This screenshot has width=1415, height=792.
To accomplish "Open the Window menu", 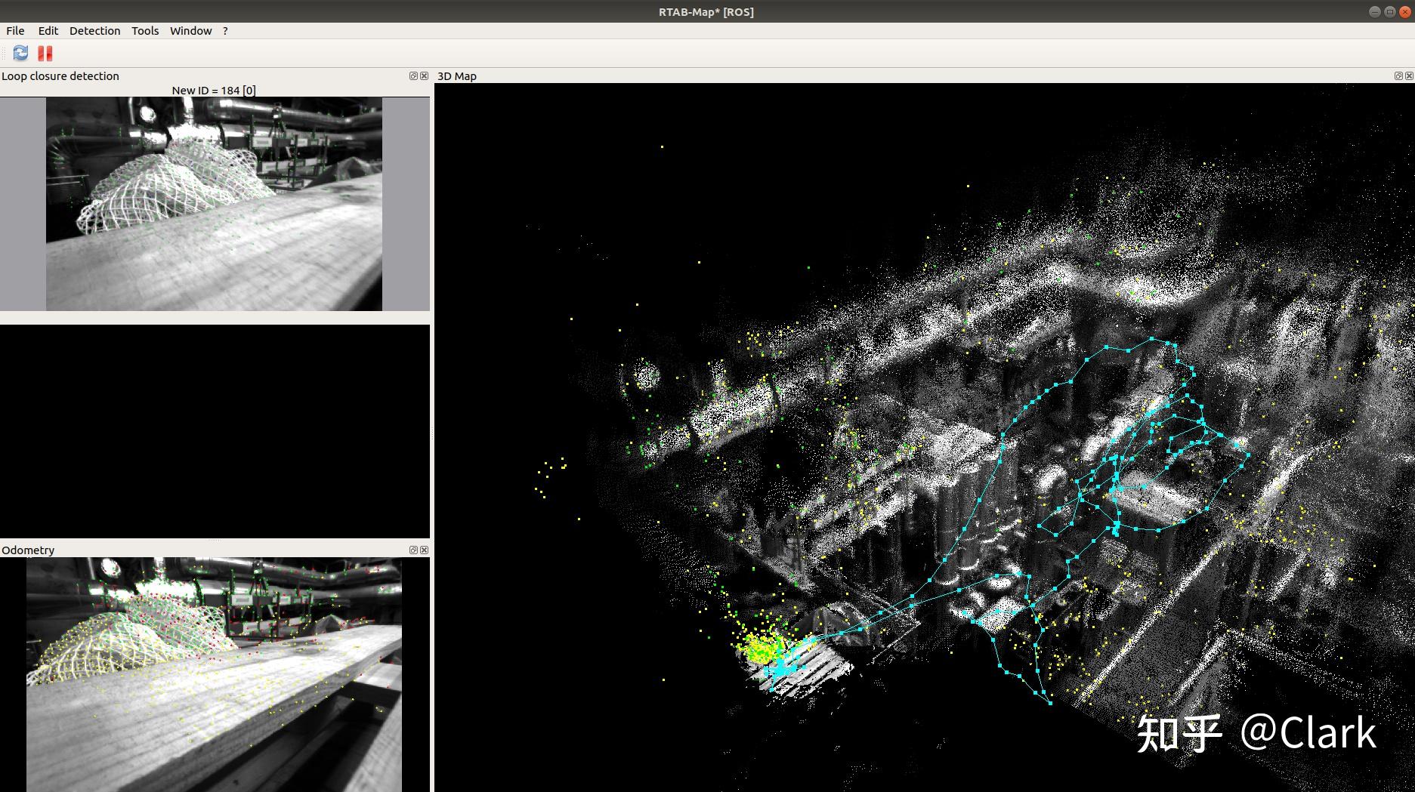I will [190, 30].
